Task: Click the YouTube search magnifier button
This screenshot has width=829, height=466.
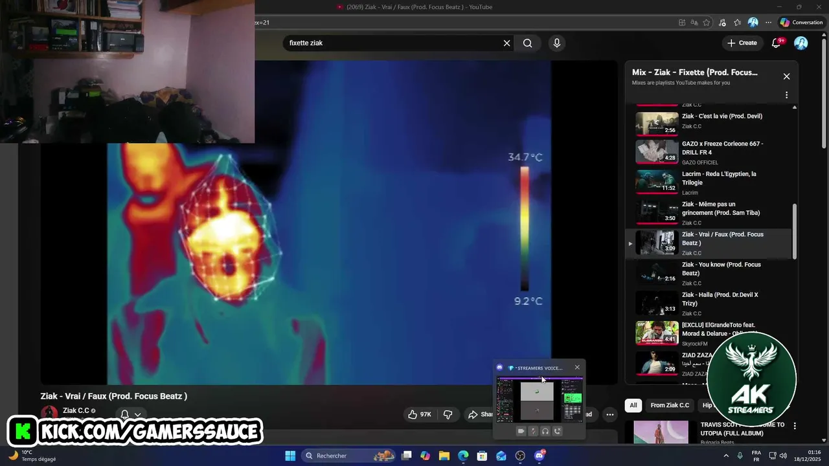Action: (528, 43)
